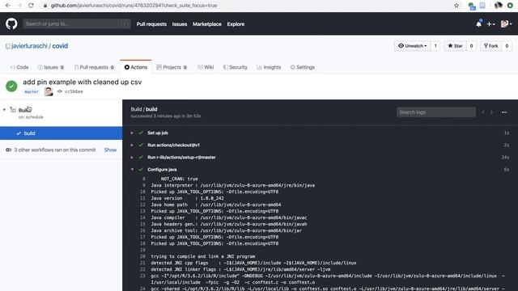Switch to the Issues tab

point(51,67)
